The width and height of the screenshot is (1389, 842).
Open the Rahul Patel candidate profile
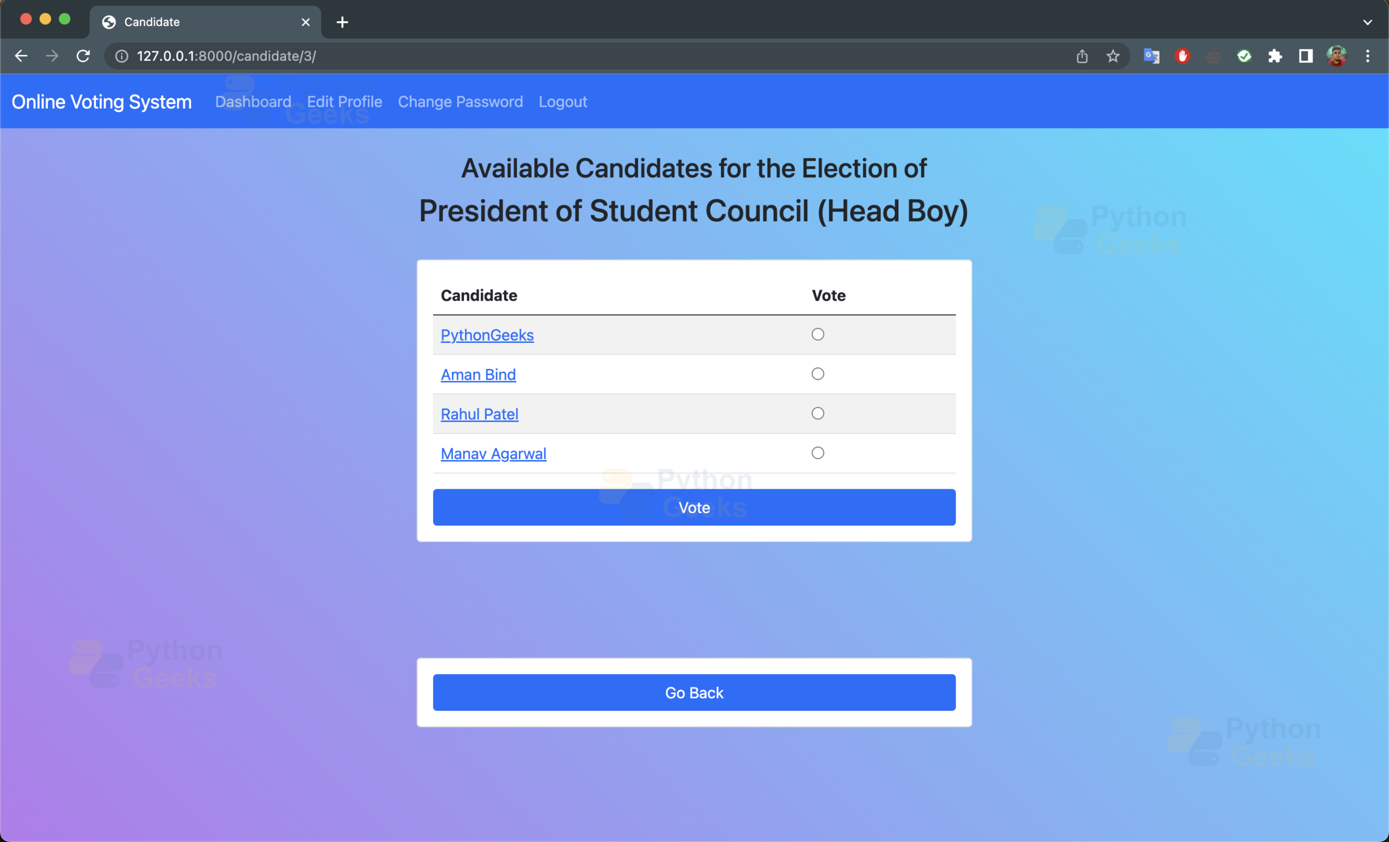[x=479, y=413]
